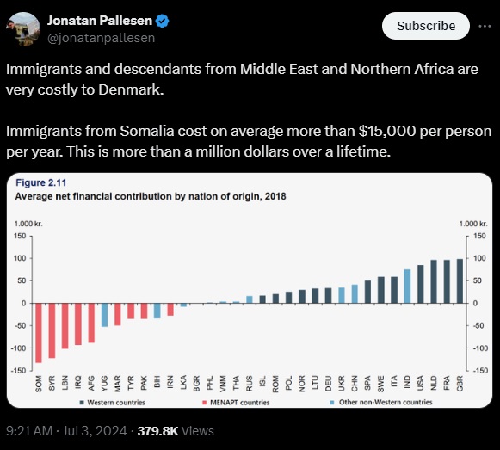This screenshot has width=500, height=450.
Task: Click the GBR dark bar in chart
Action: point(460,281)
